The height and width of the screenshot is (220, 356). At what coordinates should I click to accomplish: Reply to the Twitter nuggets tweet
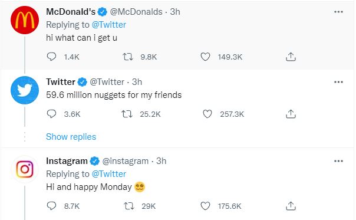(51, 114)
